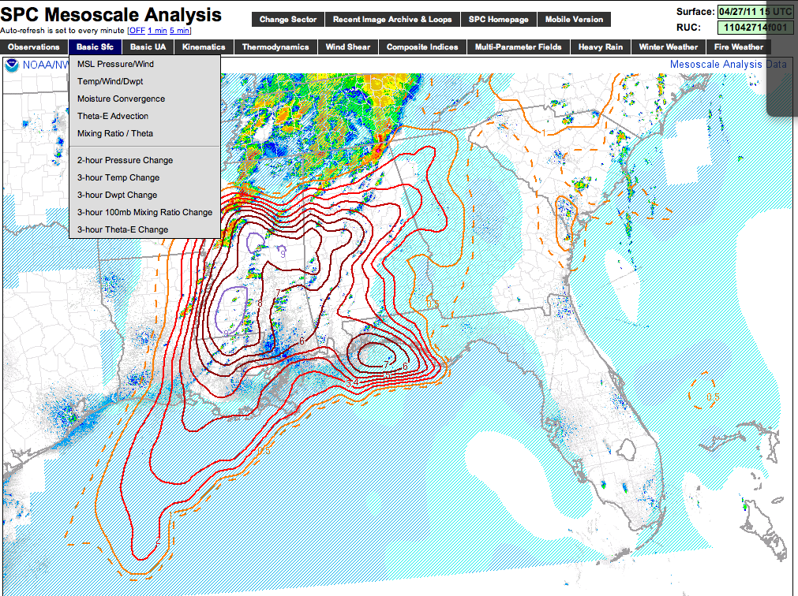
Task: Open the Basic UA menu
Action: 148,47
